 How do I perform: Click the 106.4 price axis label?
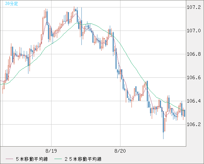(x=194, y=101)
